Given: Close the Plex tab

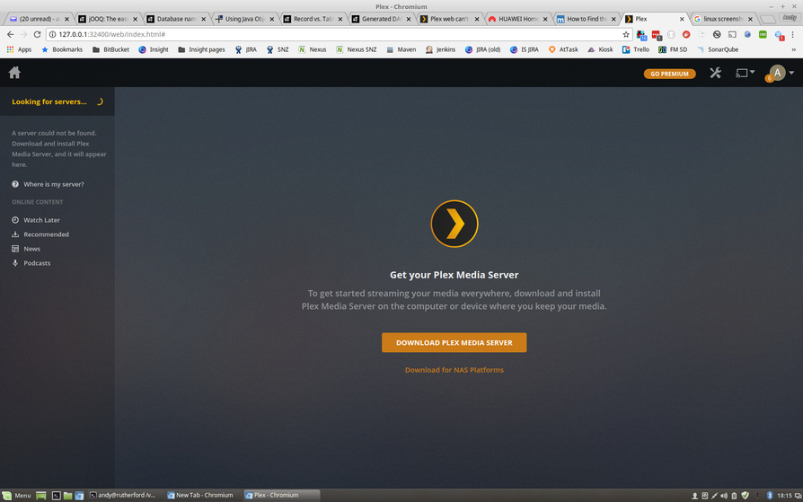Looking at the screenshot, I should 682,19.
